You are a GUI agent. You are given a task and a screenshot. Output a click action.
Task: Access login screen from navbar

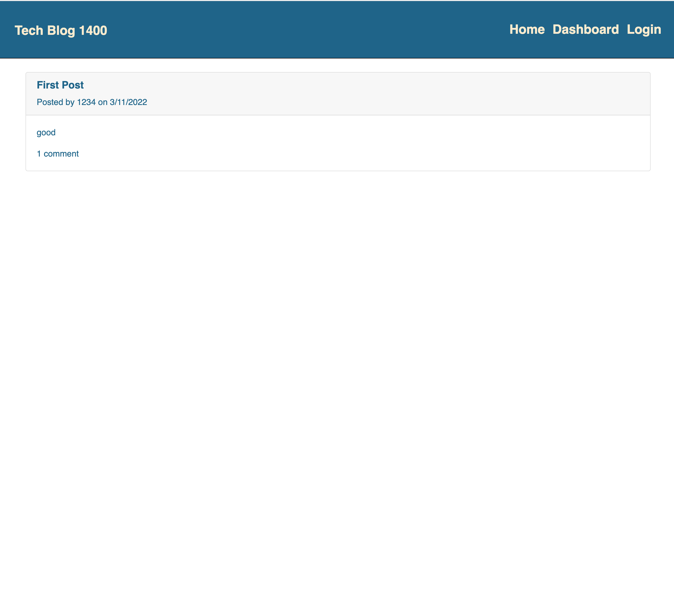[643, 29]
